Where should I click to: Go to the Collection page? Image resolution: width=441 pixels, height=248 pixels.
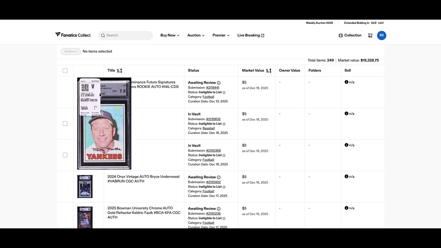pos(350,35)
